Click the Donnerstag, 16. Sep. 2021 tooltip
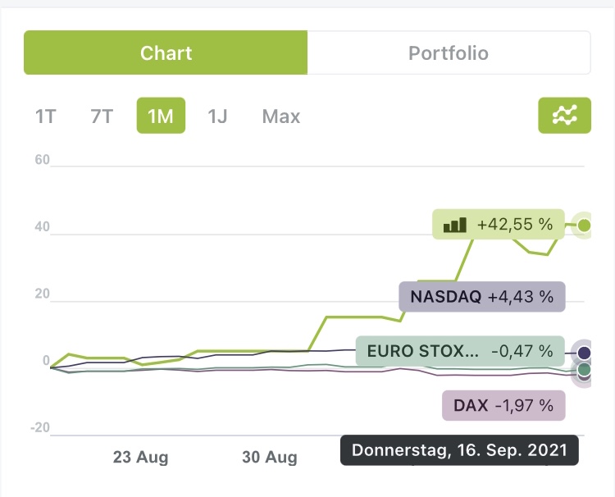Screen dimensions: 615x497 point(459,450)
